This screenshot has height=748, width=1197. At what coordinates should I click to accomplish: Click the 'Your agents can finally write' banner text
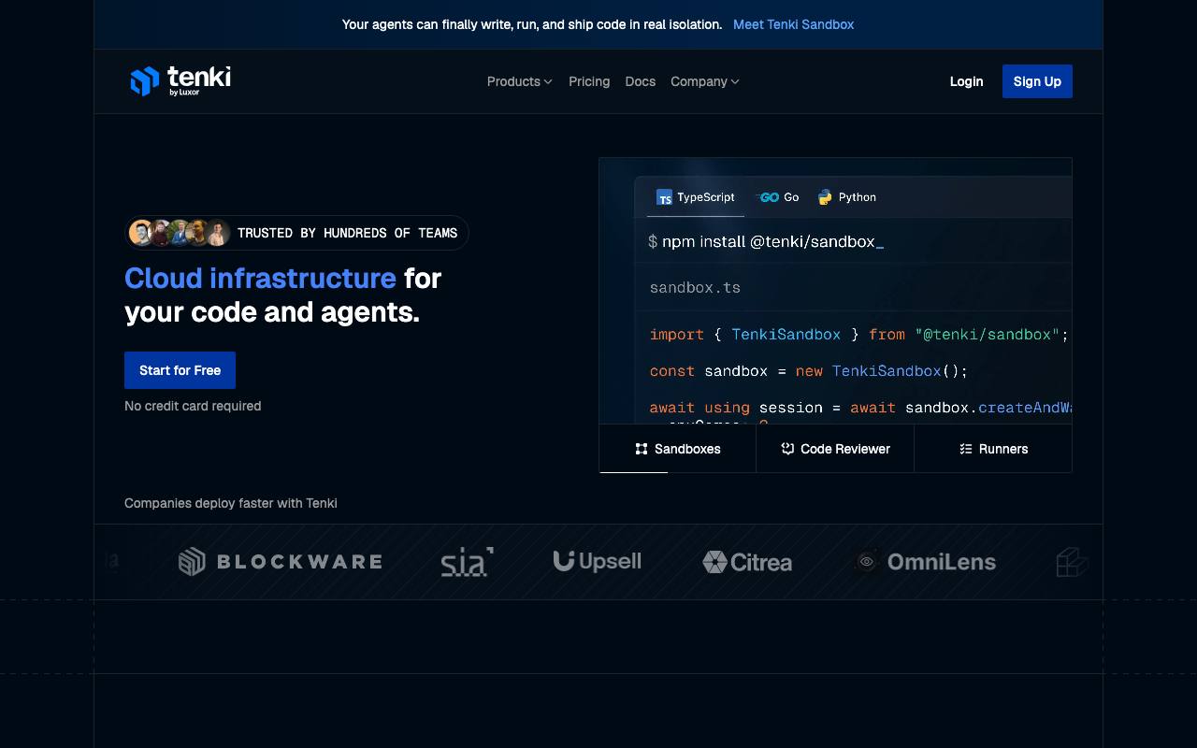(x=532, y=24)
